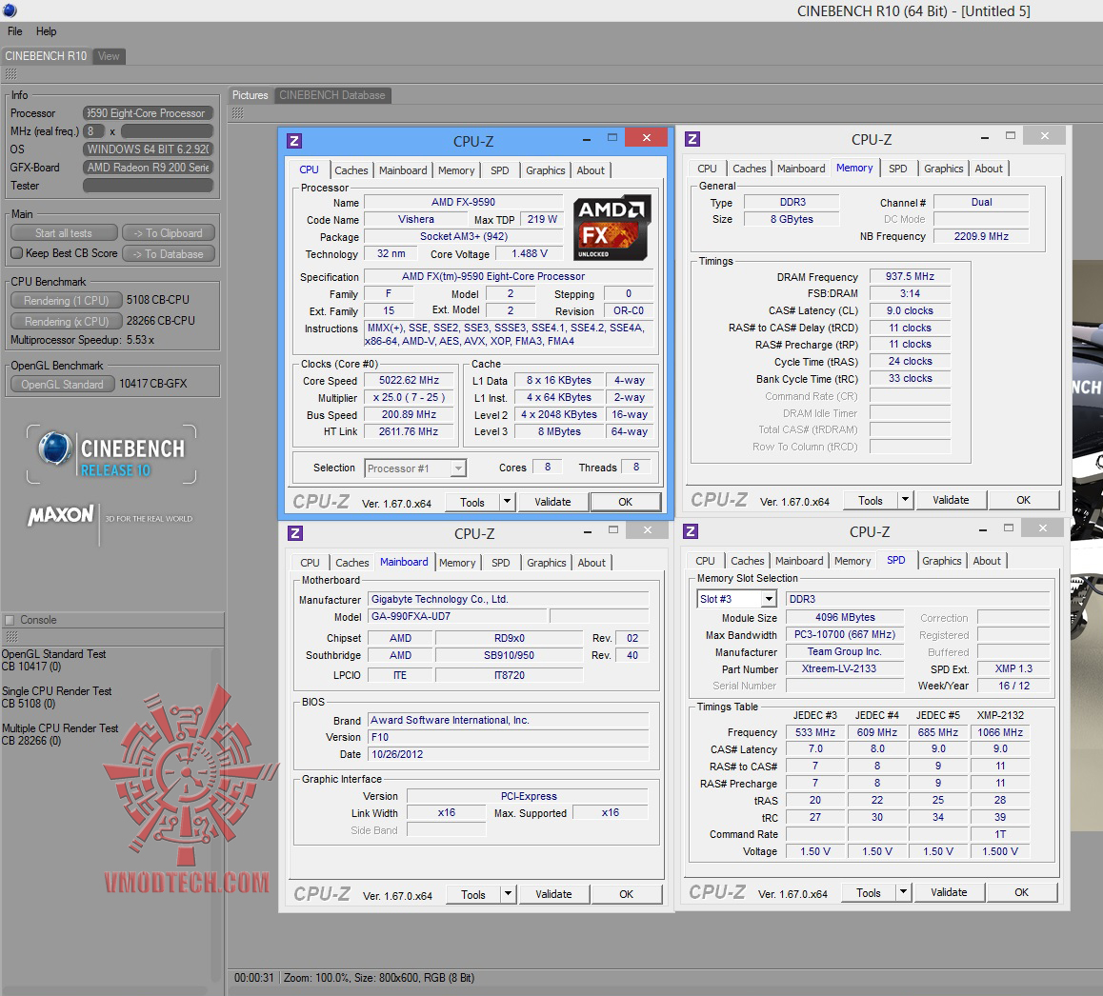Run Rendering (1 CPU) benchmark
This screenshot has height=996, width=1103.
[66, 300]
